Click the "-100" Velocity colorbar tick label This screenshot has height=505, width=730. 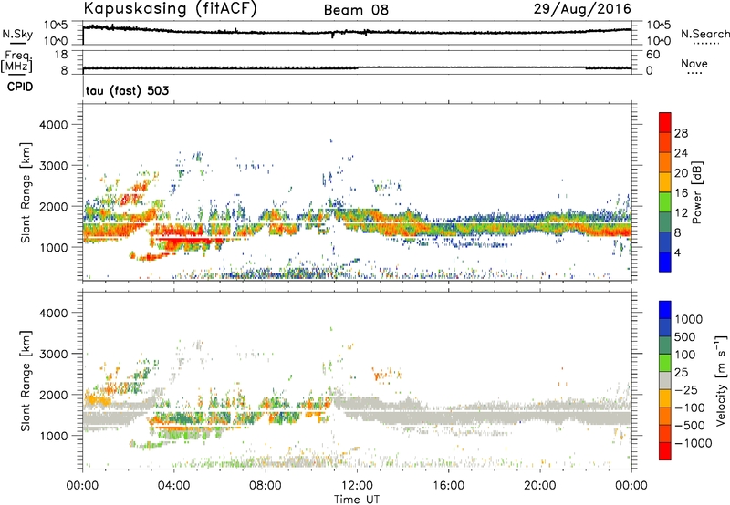point(690,407)
